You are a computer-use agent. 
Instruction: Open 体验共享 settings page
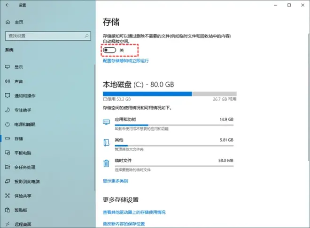(23, 196)
